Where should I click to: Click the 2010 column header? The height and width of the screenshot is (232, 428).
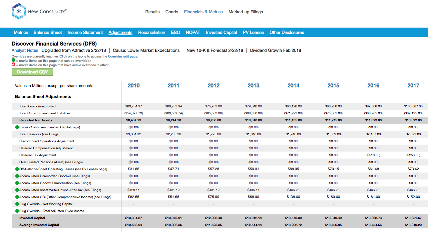pyautogui.click(x=134, y=85)
